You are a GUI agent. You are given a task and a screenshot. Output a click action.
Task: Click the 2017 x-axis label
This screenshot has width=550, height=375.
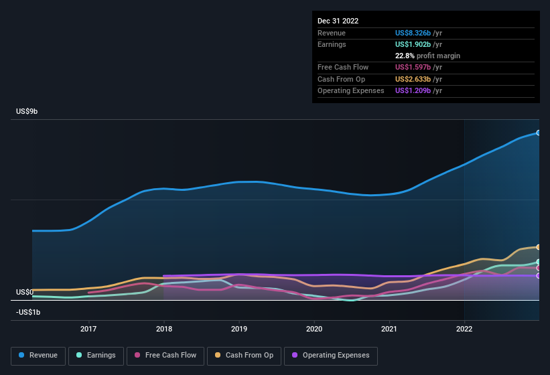88,329
